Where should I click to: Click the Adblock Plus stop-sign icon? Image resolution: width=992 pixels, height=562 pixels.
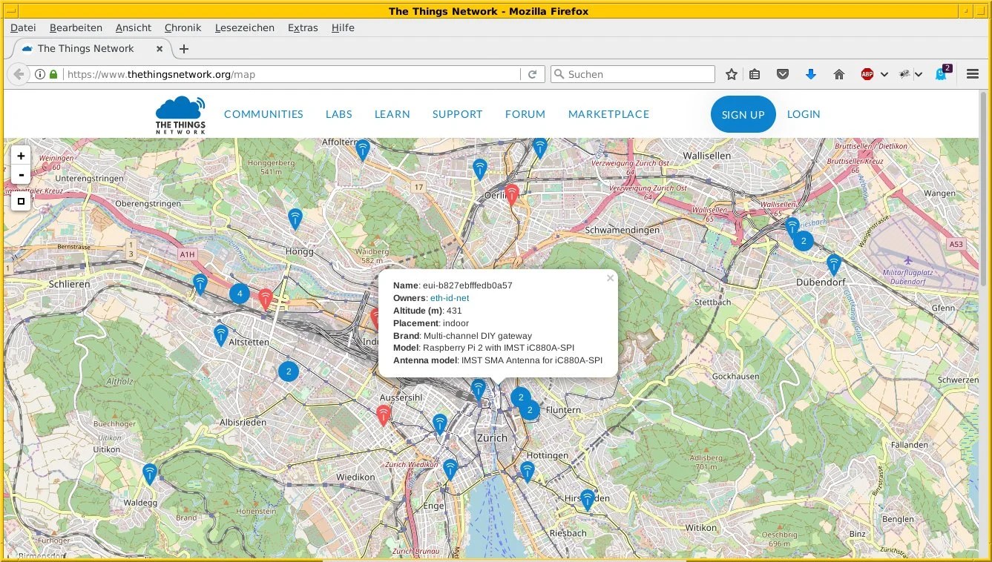click(x=866, y=74)
